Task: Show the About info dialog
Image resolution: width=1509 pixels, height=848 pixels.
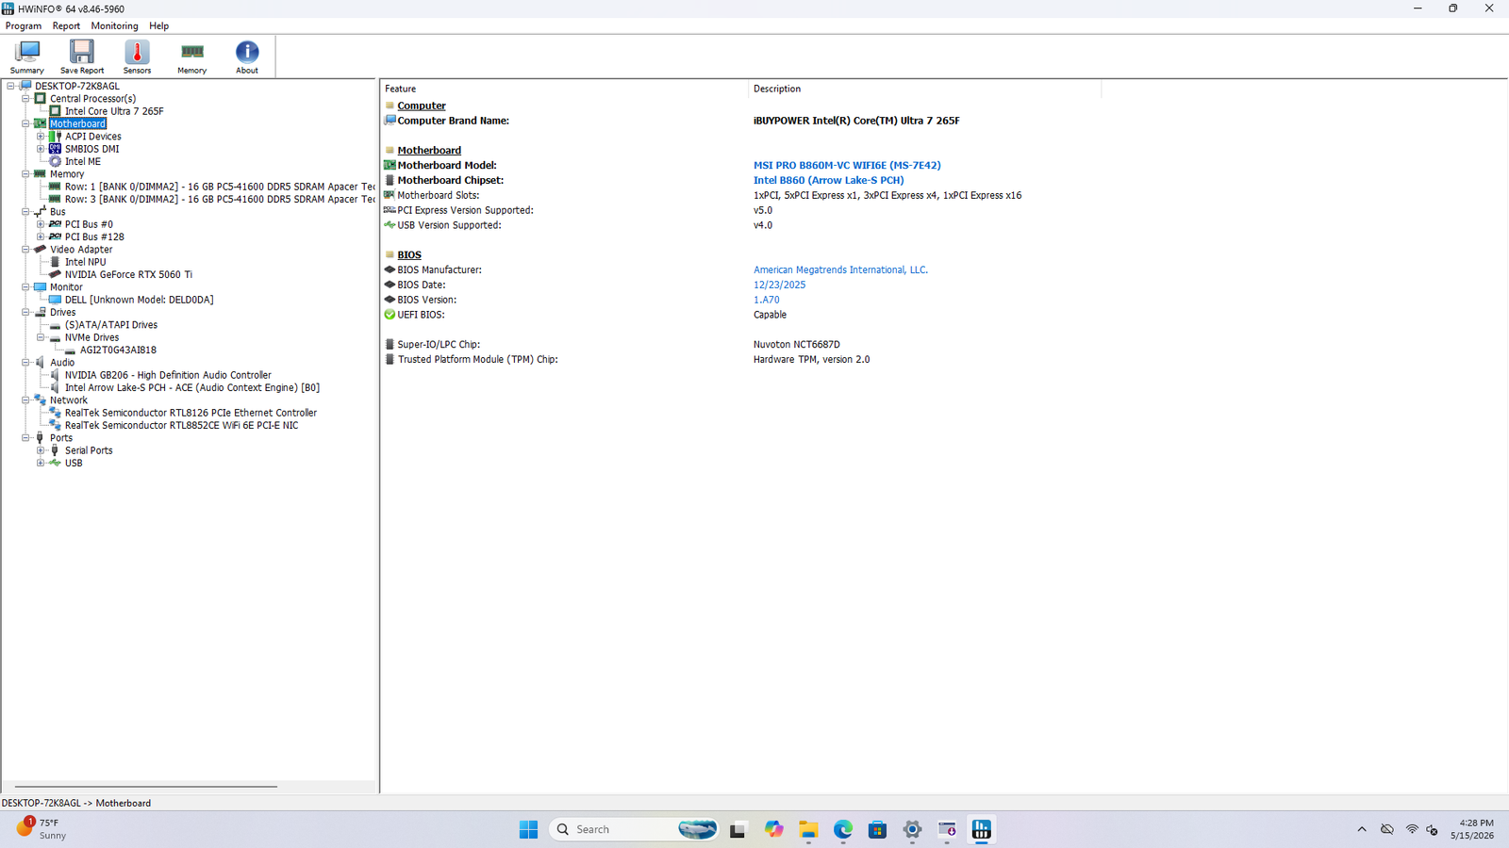Action: point(247,57)
